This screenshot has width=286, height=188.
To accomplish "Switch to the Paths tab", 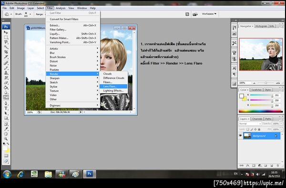I will pos(268,119).
